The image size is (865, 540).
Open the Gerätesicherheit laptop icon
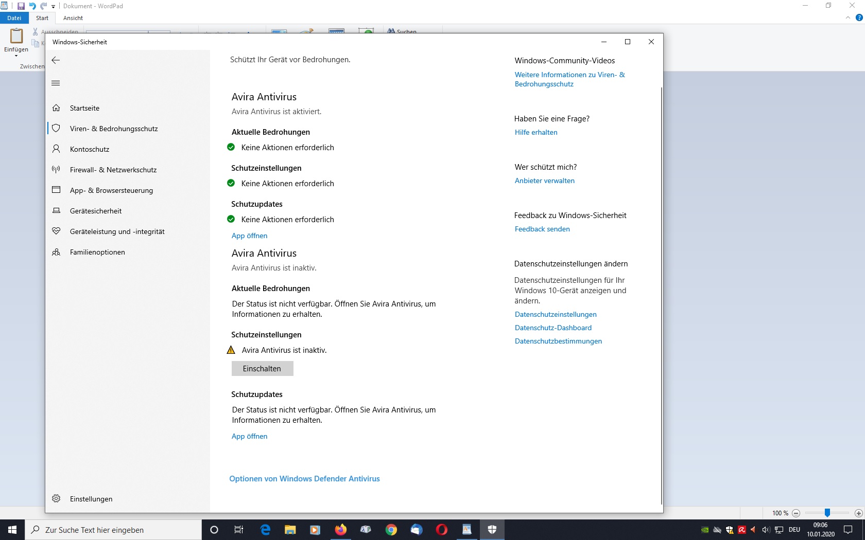click(56, 211)
